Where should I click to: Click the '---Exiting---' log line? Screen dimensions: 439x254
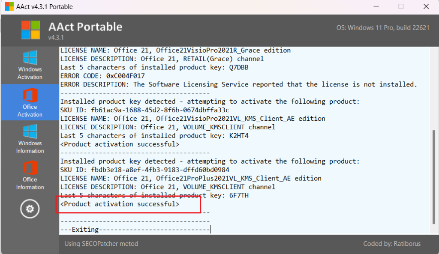click(135, 230)
